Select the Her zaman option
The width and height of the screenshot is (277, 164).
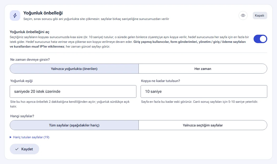(x=203, y=69)
